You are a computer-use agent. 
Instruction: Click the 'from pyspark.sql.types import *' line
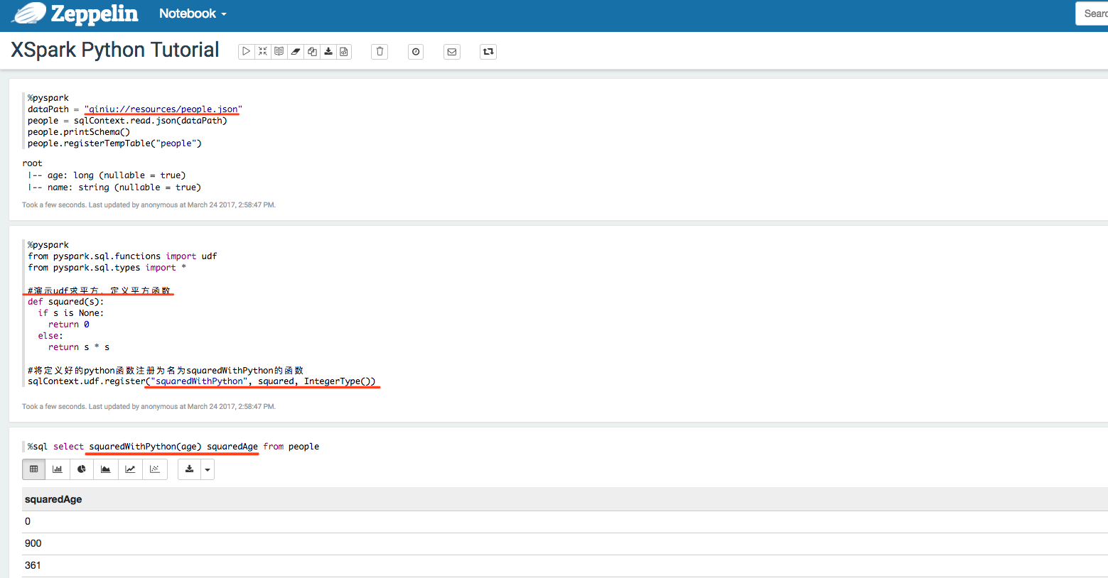107,268
